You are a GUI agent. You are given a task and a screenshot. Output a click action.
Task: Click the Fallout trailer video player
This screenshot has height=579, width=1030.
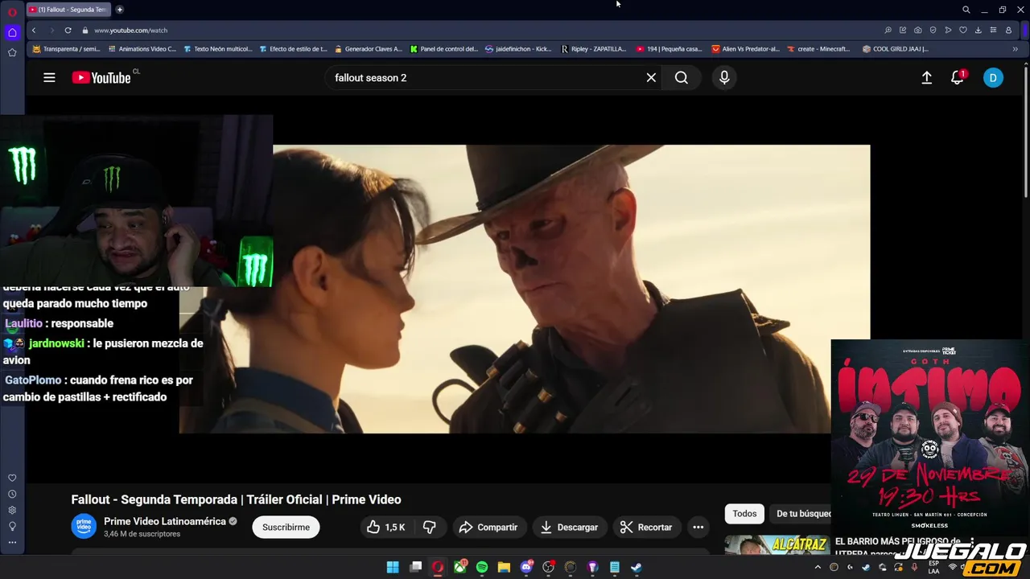tap(525, 289)
